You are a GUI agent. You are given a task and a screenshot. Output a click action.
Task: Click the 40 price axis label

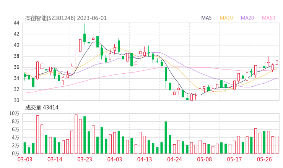click(16, 45)
